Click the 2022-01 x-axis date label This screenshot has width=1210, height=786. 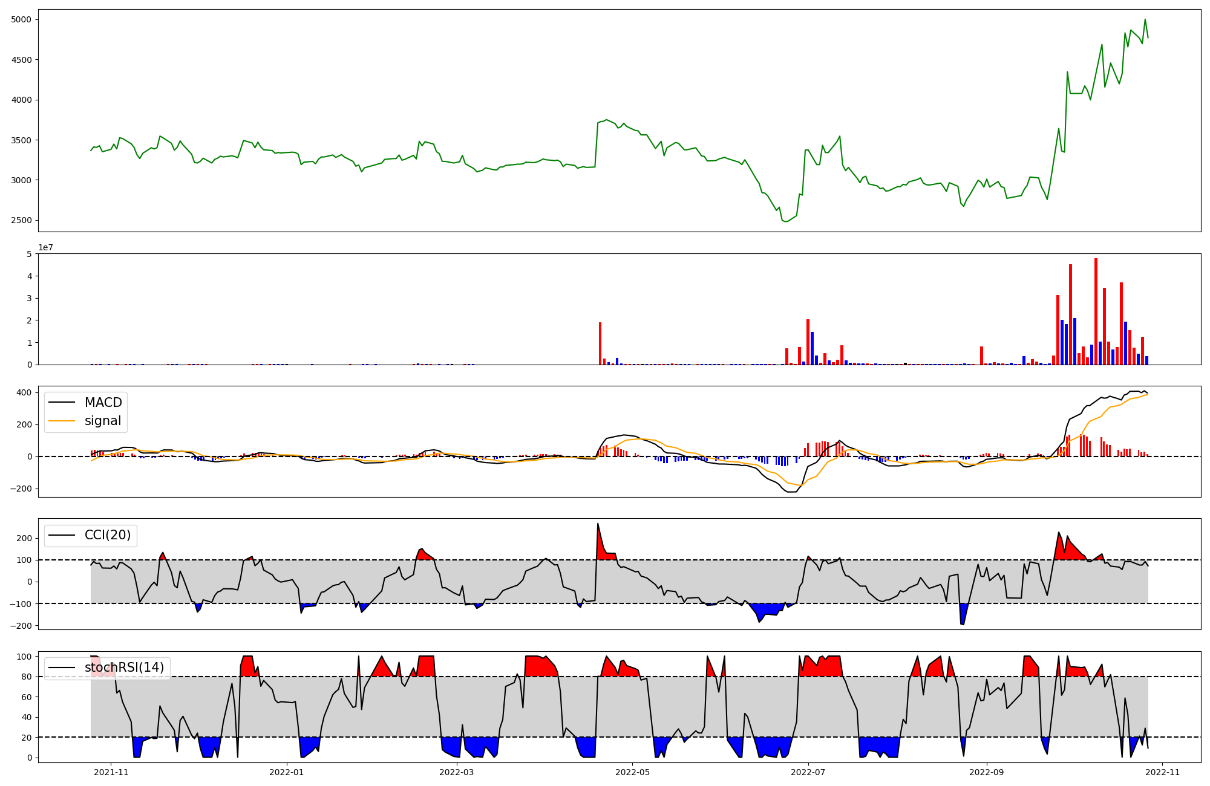tap(286, 772)
